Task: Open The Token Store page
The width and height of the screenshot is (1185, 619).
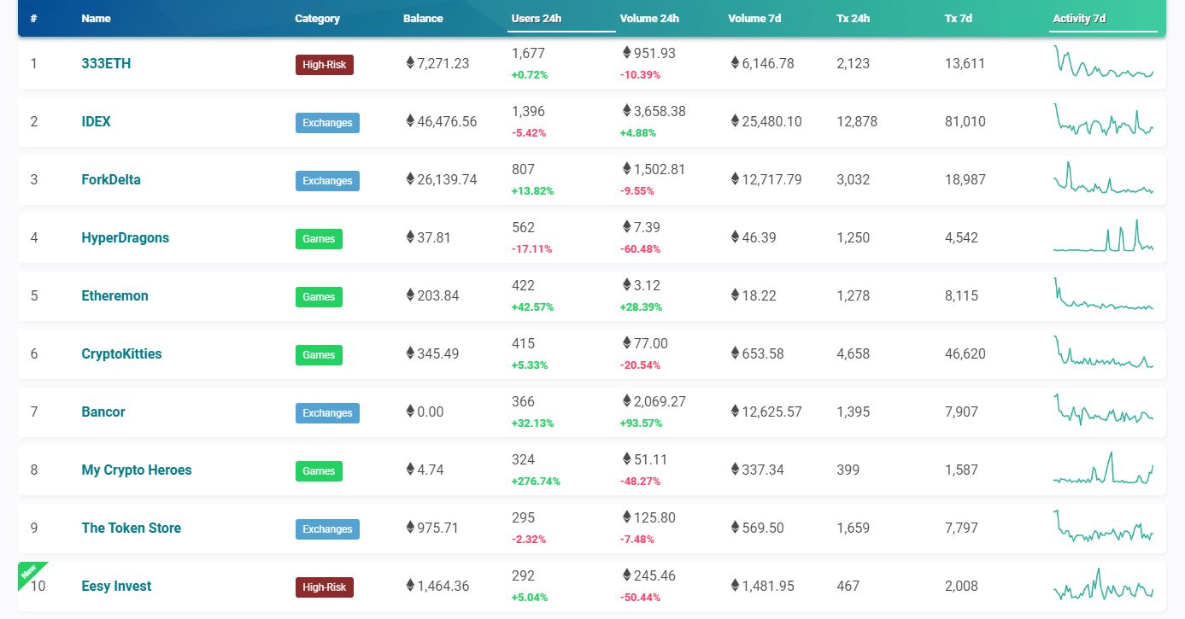Action: (131, 528)
